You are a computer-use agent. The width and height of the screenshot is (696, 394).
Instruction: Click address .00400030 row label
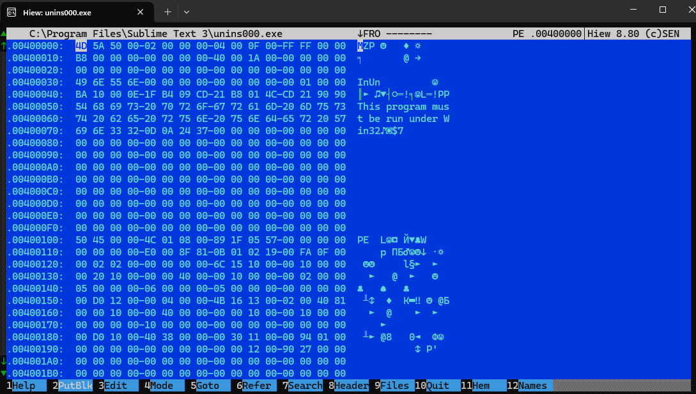[x=36, y=82]
